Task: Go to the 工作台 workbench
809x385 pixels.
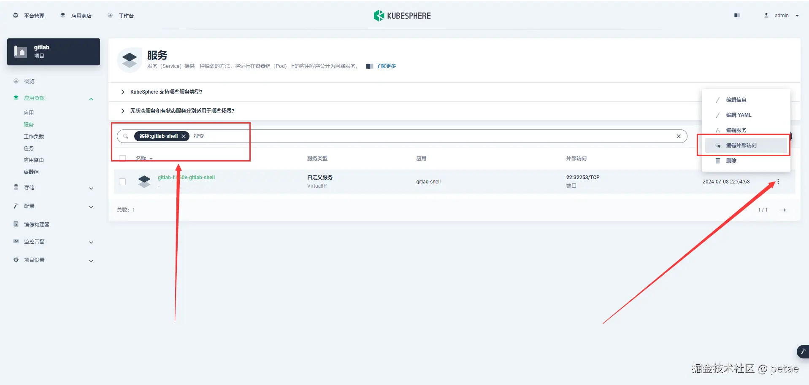Action: (x=121, y=16)
